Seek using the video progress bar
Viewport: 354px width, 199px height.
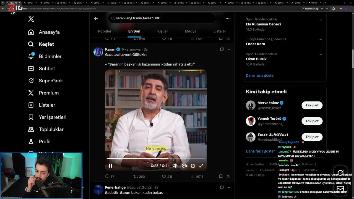[x=156, y=158]
